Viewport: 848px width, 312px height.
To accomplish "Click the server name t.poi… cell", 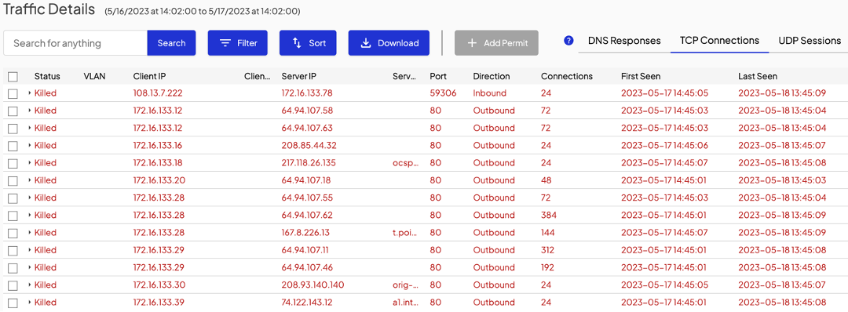I will tap(405, 232).
